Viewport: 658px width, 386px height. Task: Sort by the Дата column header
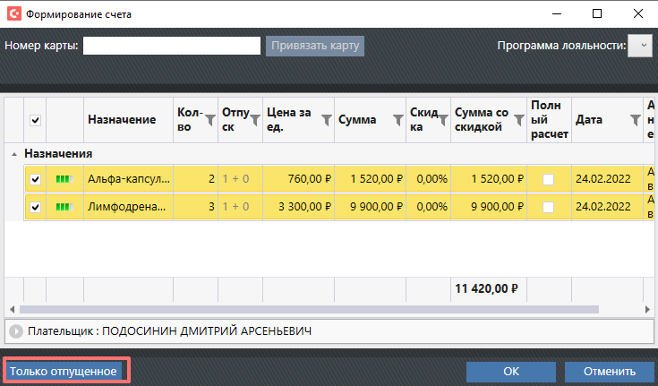coord(589,120)
